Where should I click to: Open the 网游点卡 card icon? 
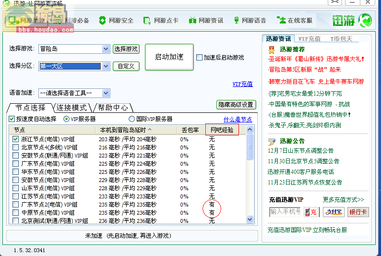(x=147, y=21)
